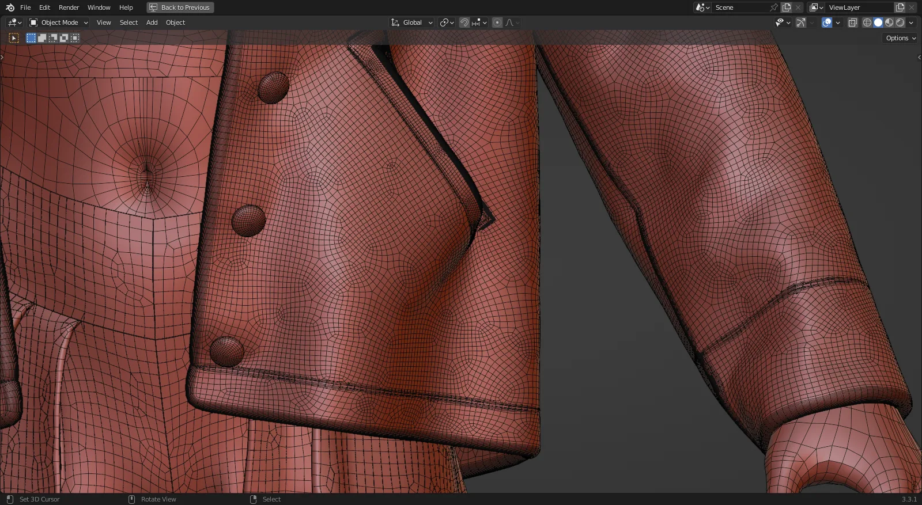Click Blender version 3.3.1 text
This screenshot has width=922, height=505.
909,499
